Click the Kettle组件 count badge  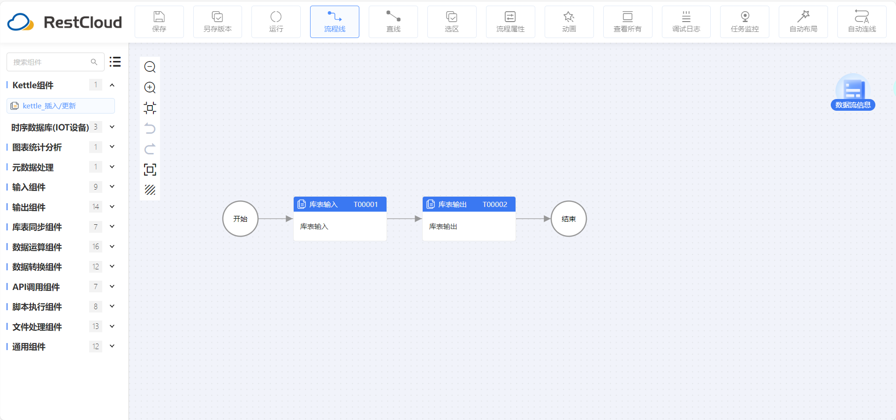tap(96, 85)
